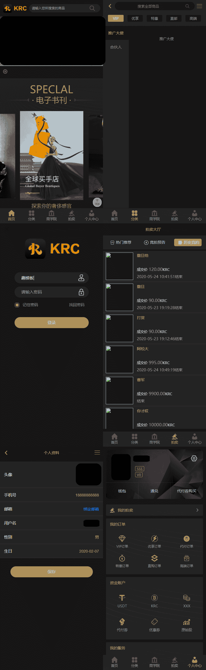This screenshot has height=670, width=206.
Task: Open hamburger menu on 个人资料 page
Action: pyautogui.click(x=97, y=452)
